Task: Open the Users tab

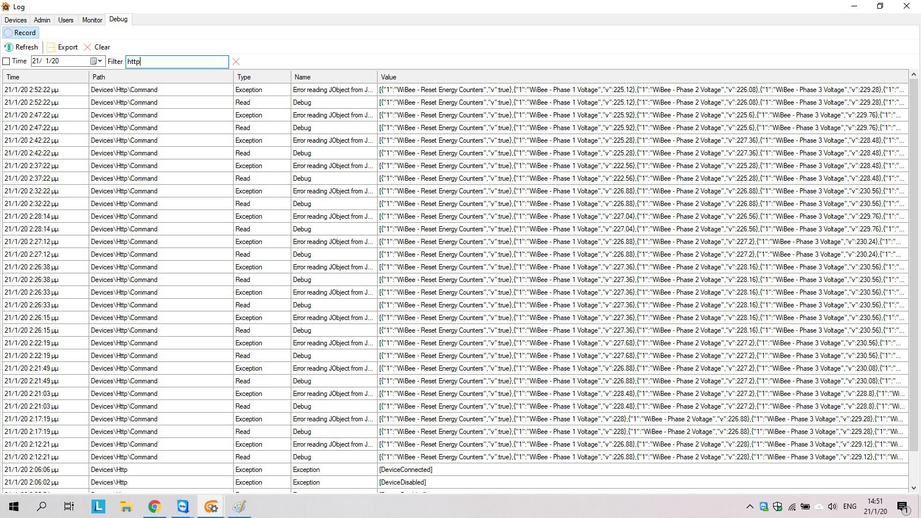Action: pyautogui.click(x=66, y=20)
